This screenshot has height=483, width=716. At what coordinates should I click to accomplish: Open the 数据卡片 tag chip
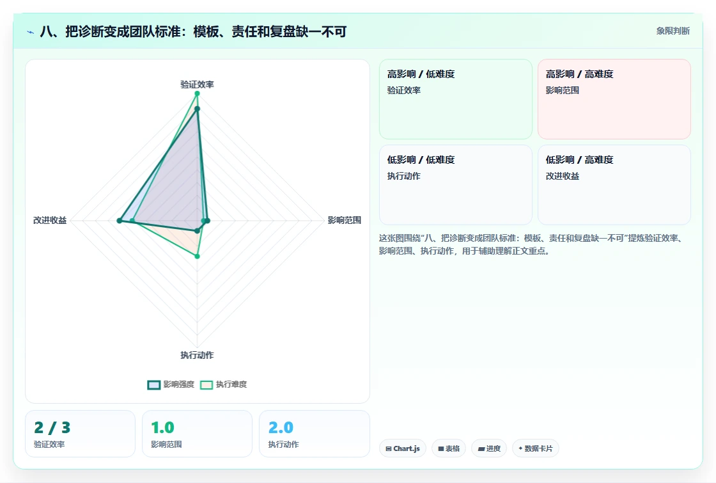536,448
